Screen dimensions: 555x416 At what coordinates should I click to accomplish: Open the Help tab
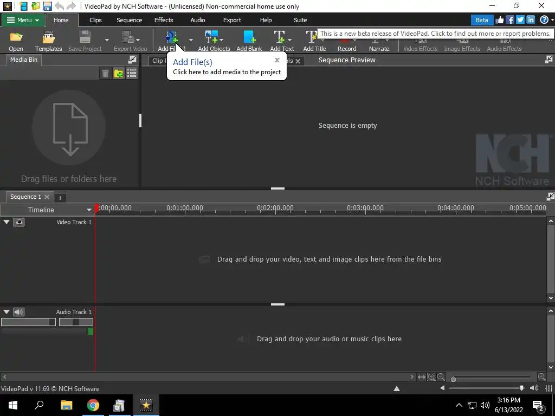266,20
